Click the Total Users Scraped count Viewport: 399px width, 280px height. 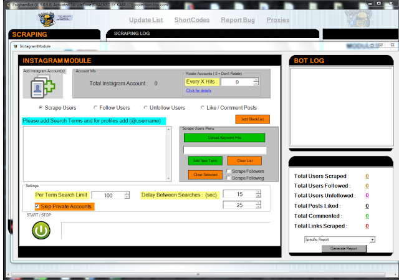pos(367,176)
